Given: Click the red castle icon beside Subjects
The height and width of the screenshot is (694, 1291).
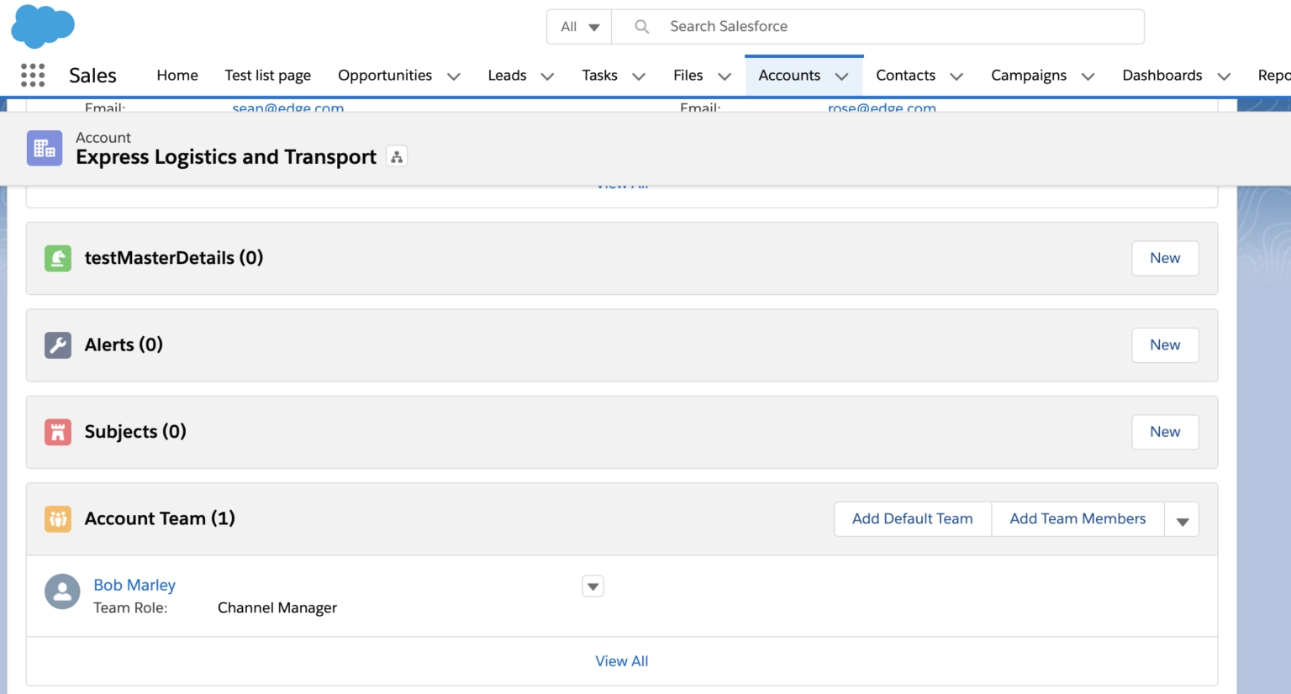Looking at the screenshot, I should (x=57, y=431).
